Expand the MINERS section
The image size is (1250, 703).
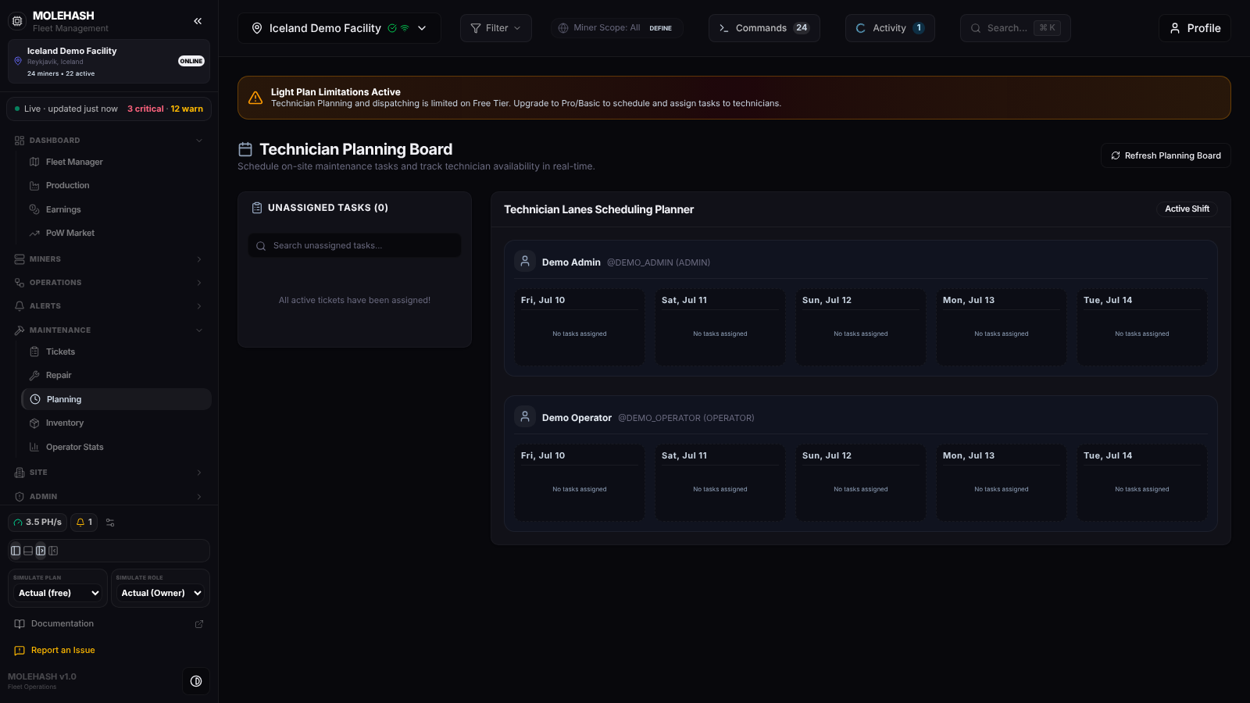(109, 259)
